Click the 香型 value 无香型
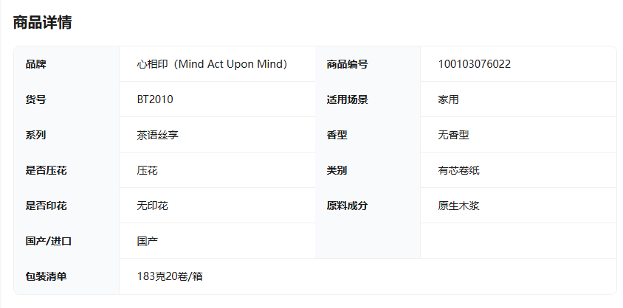Viewport: 623px width, 308px height. [454, 135]
